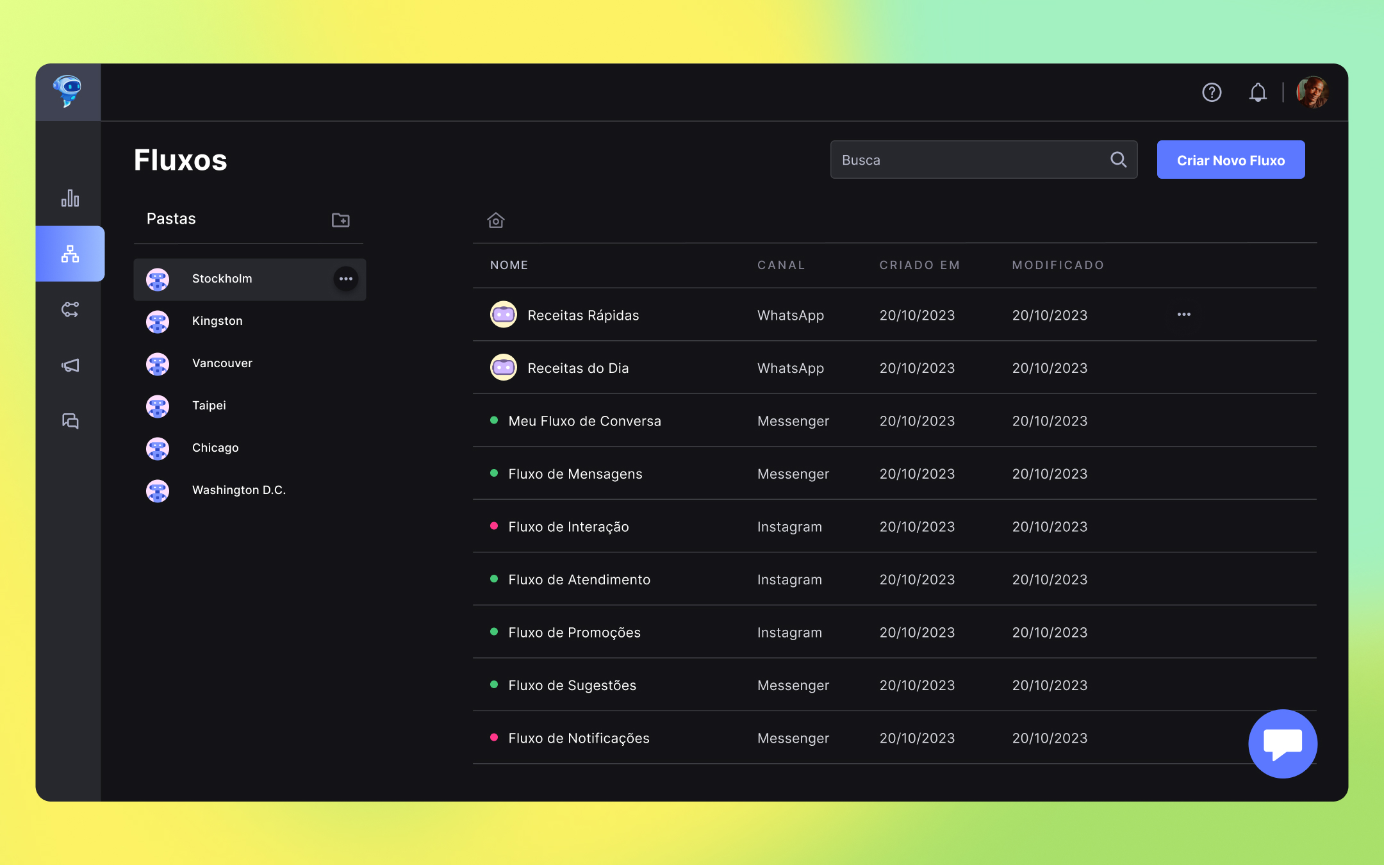Click the search magnifier icon
The width and height of the screenshot is (1384, 865).
coord(1118,160)
